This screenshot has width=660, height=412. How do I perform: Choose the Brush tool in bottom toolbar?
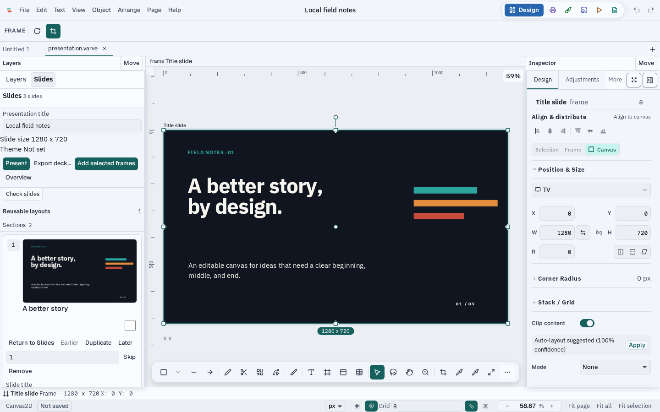click(x=294, y=372)
